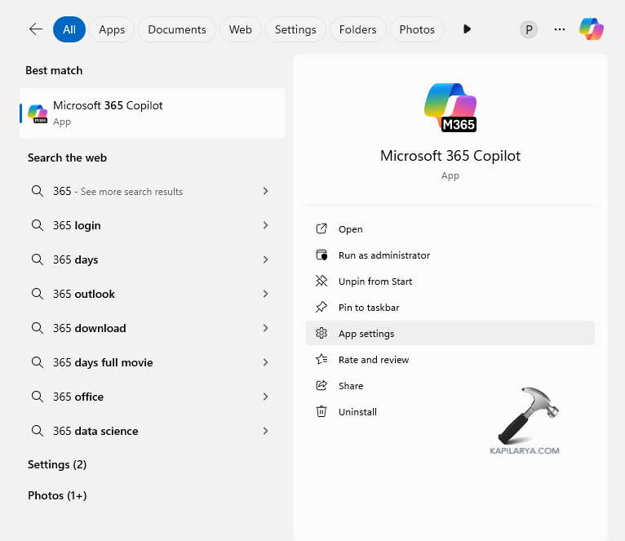Switch to the Apps filter tab
The height and width of the screenshot is (541, 625).
[x=112, y=29]
